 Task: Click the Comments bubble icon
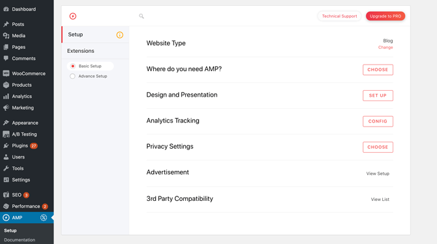coord(6,59)
